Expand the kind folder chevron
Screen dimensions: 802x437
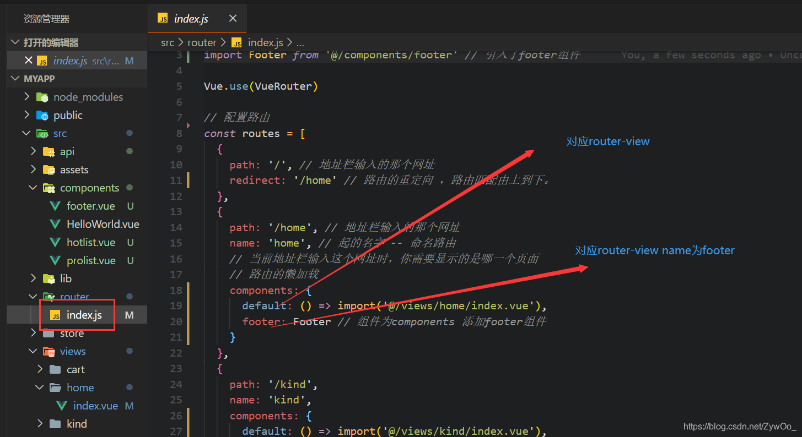point(40,424)
